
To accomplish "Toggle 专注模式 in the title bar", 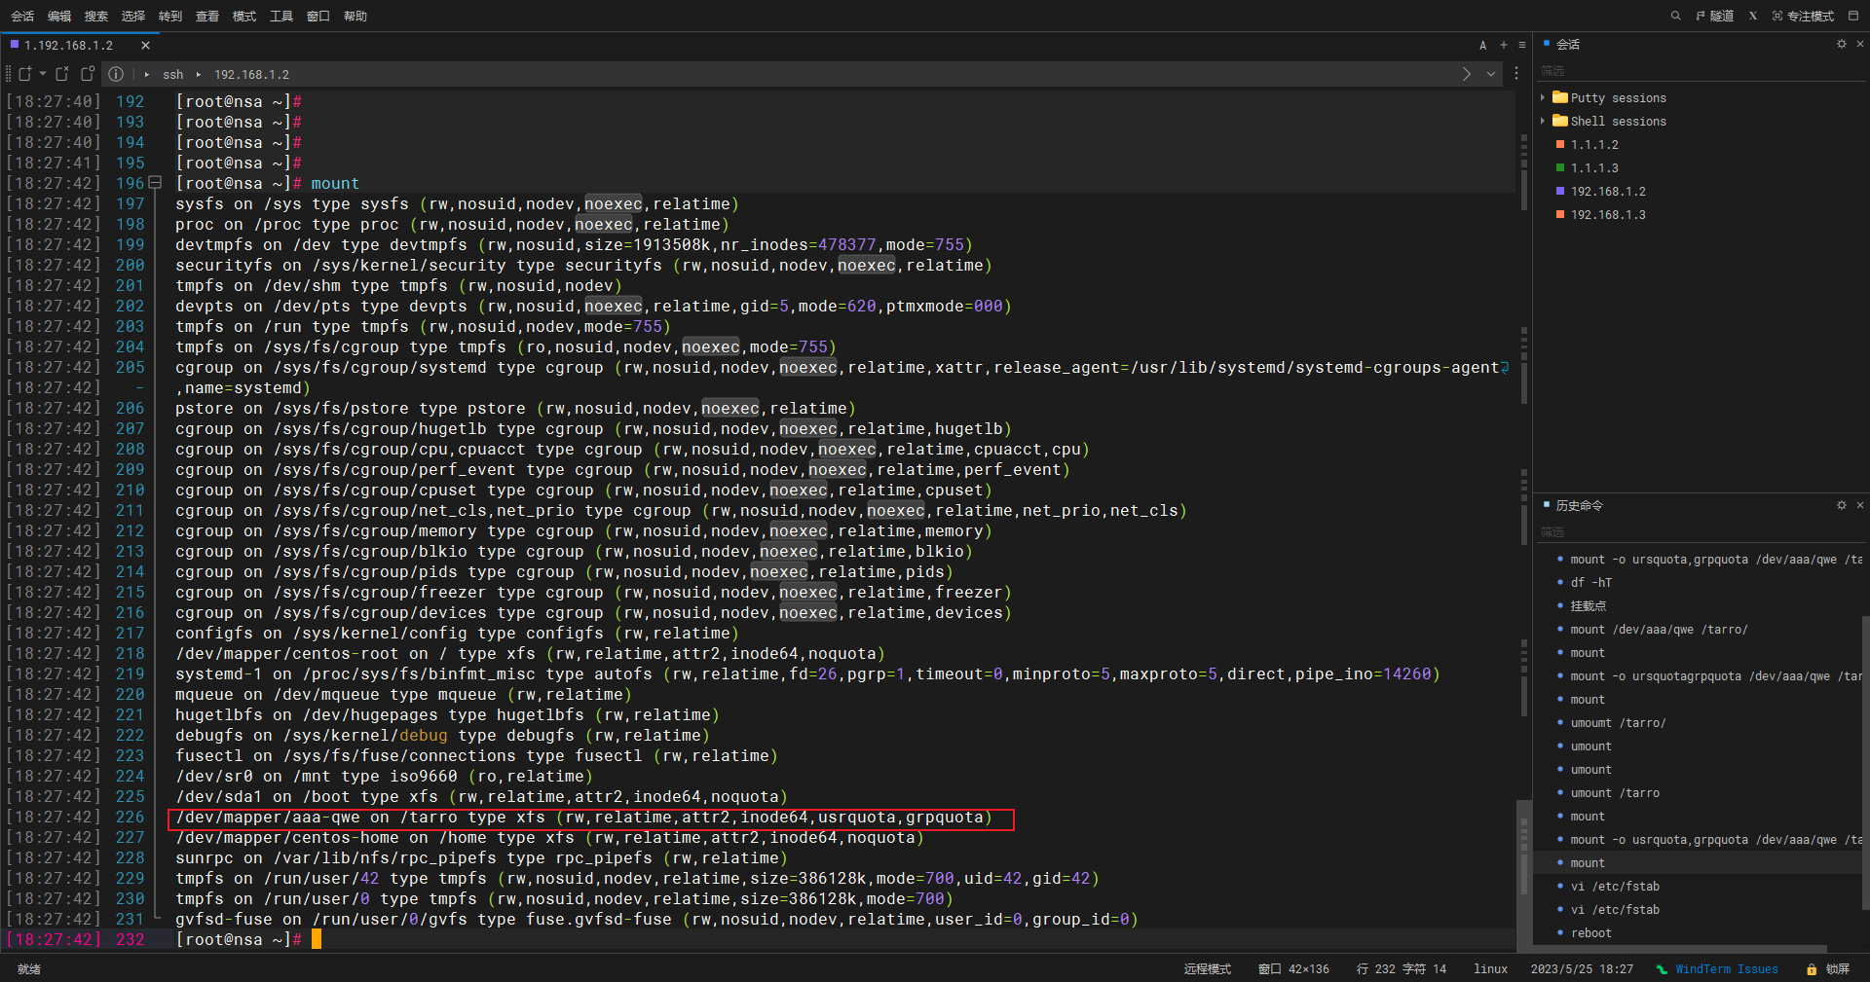I will (x=1803, y=16).
